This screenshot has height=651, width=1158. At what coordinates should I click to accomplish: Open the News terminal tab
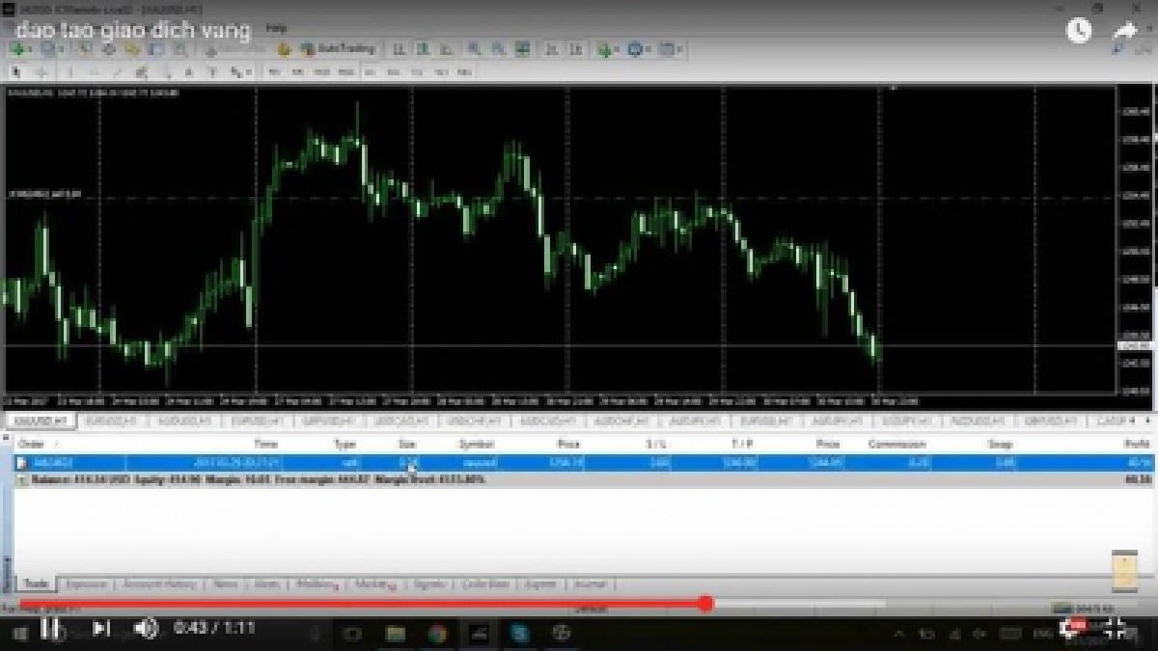click(x=225, y=584)
